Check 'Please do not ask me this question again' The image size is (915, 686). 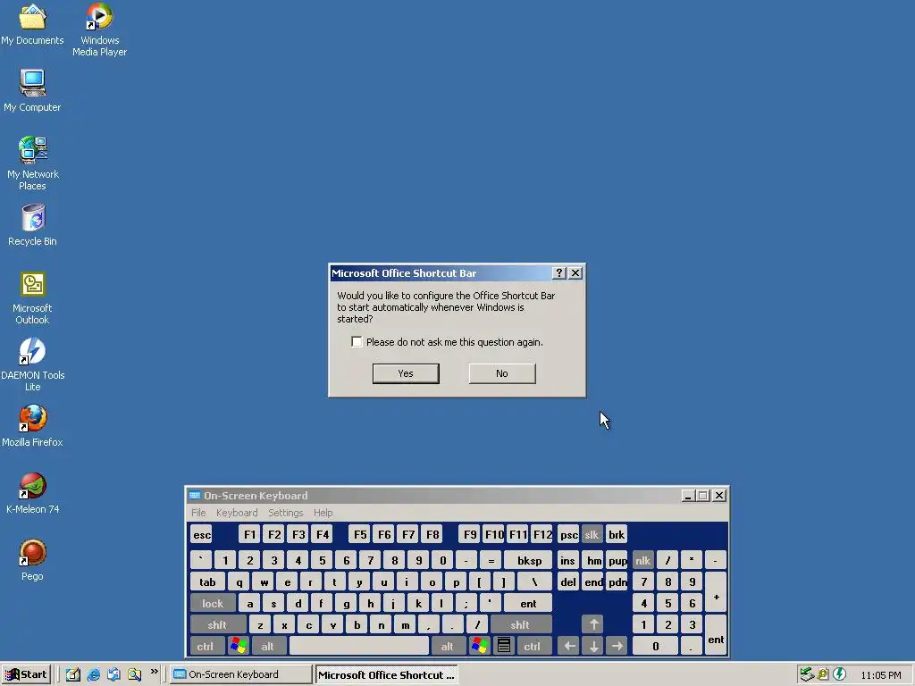click(x=357, y=342)
